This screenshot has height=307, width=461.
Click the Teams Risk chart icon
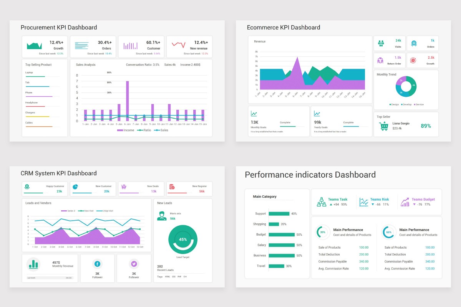pyautogui.click(x=363, y=202)
